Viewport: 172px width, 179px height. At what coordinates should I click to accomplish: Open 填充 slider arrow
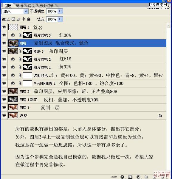[60, 19]
